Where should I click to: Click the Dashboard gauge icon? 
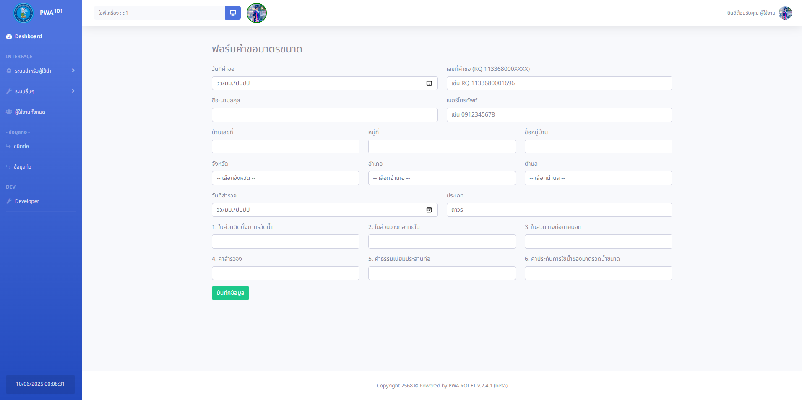click(9, 36)
